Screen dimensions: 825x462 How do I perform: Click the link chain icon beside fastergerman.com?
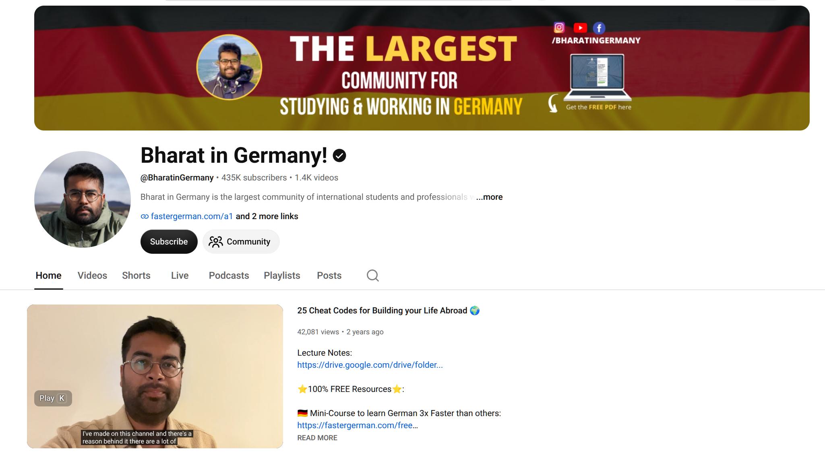pos(145,217)
